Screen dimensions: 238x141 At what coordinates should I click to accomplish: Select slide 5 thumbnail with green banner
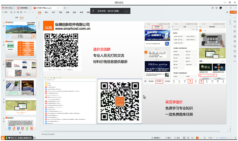(21, 106)
